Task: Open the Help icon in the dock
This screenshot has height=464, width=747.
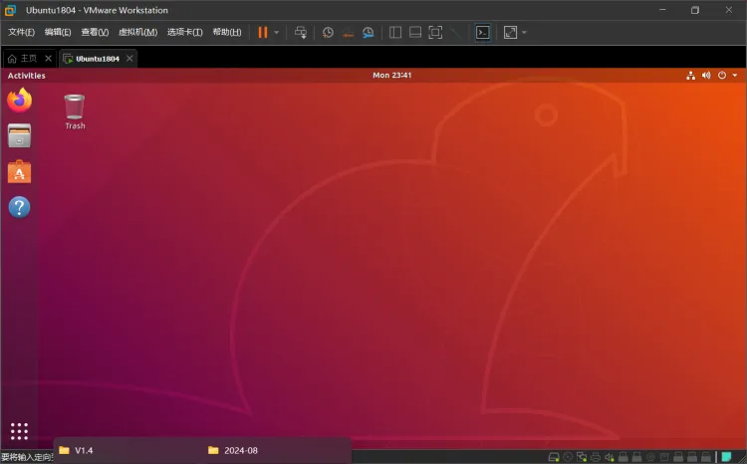Action: point(19,208)
